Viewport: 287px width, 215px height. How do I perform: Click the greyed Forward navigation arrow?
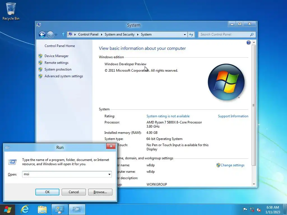(50, 34)
